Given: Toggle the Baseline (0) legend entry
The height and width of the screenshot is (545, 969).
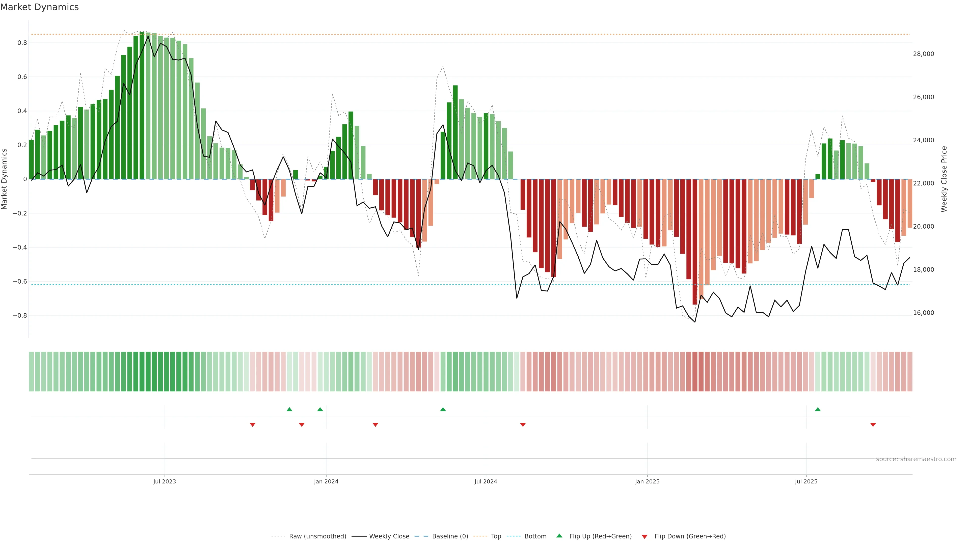Looking at the screenshot, I should (450, 536).
